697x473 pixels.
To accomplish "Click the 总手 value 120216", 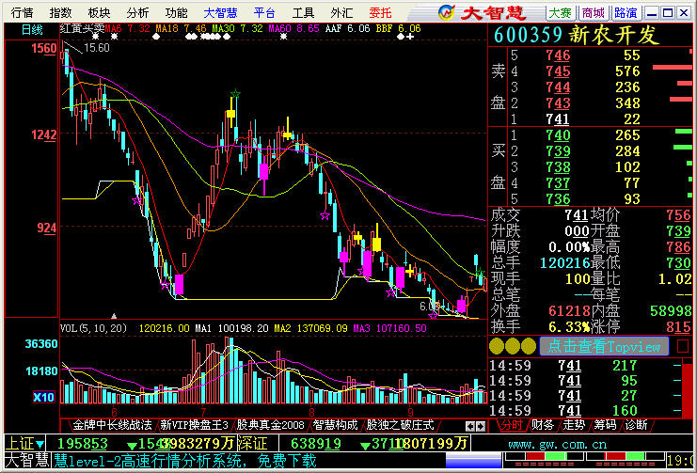I will (x=565, y=263).
